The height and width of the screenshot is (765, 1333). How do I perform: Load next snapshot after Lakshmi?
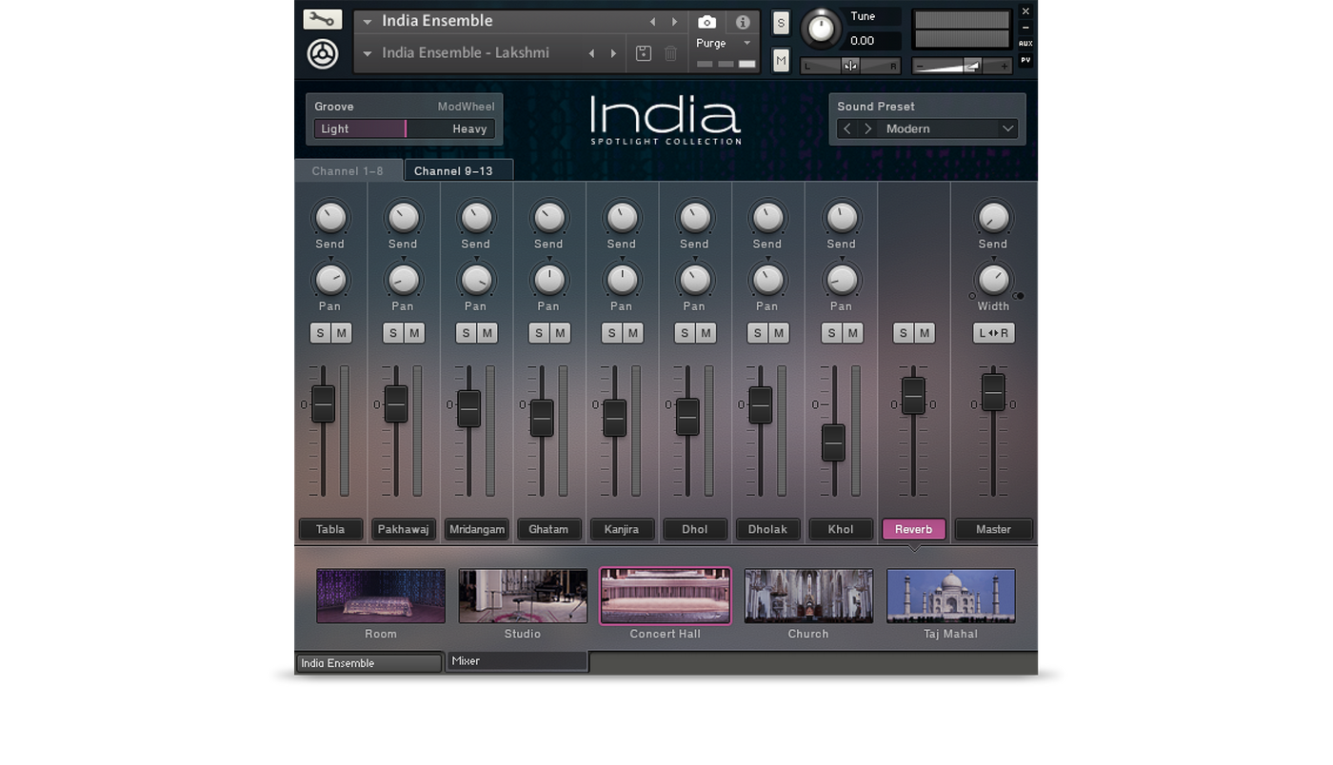point(613,53)
